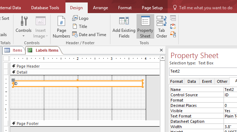The height and width of the screenshot is (132, 237).
Task: Click the Decimal Places property label
Action: pyautogui.click(x=184, y=105)
